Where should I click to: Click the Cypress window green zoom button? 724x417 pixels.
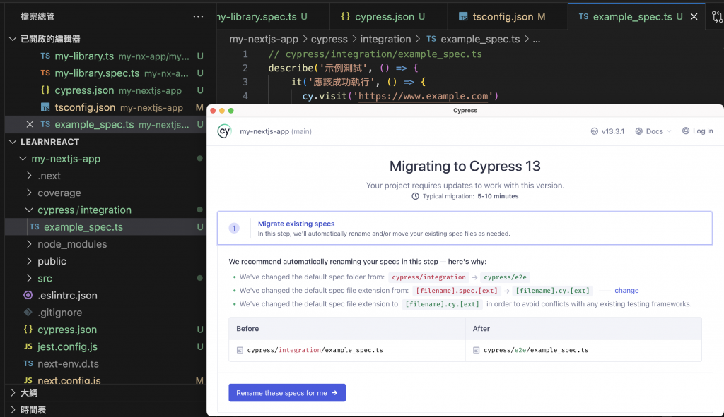231,111
